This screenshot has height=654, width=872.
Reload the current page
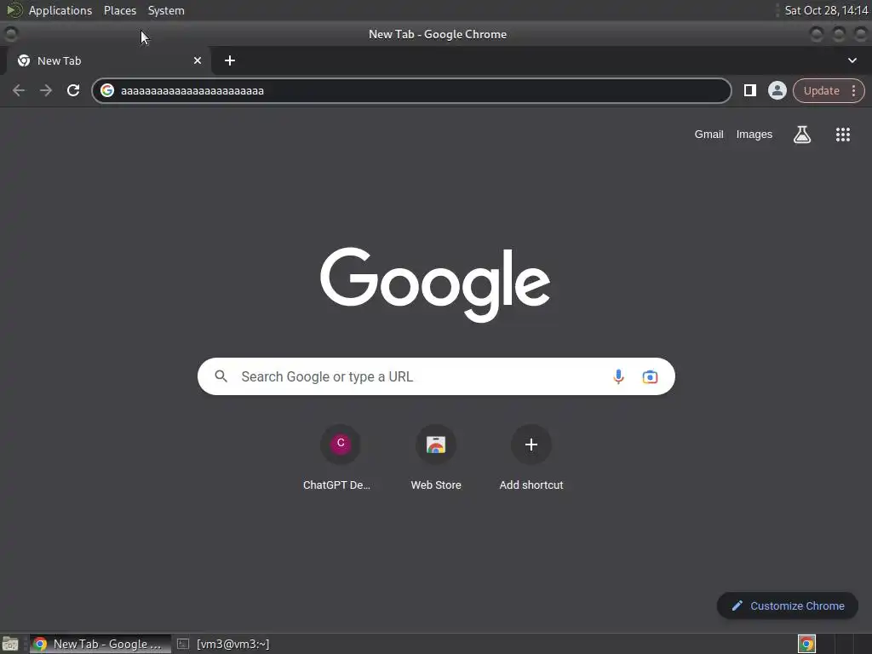click(73, 90)
